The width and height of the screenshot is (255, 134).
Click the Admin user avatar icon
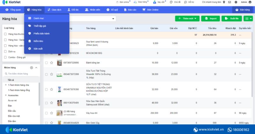tap(250, 2)
